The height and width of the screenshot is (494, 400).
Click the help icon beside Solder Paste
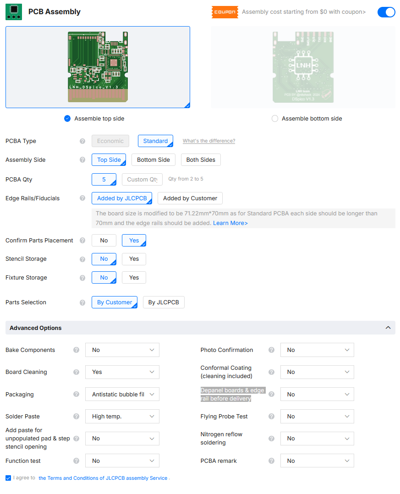[77, 417]
